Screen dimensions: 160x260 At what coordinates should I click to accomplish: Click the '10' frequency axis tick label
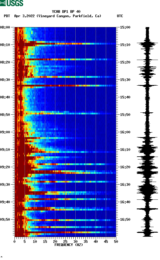[35, 242]
